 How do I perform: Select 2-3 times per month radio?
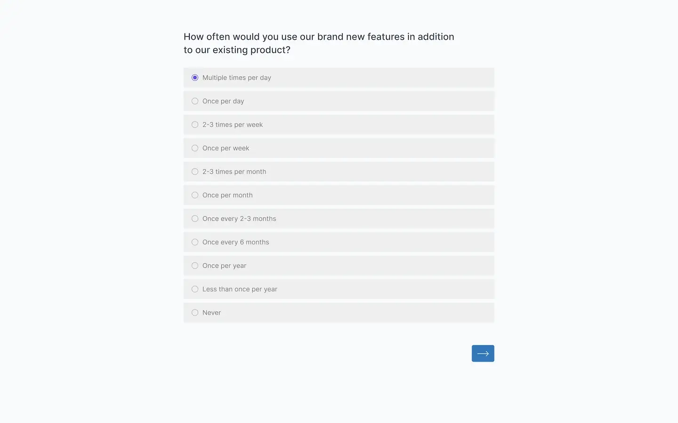[x=195, y=172]
